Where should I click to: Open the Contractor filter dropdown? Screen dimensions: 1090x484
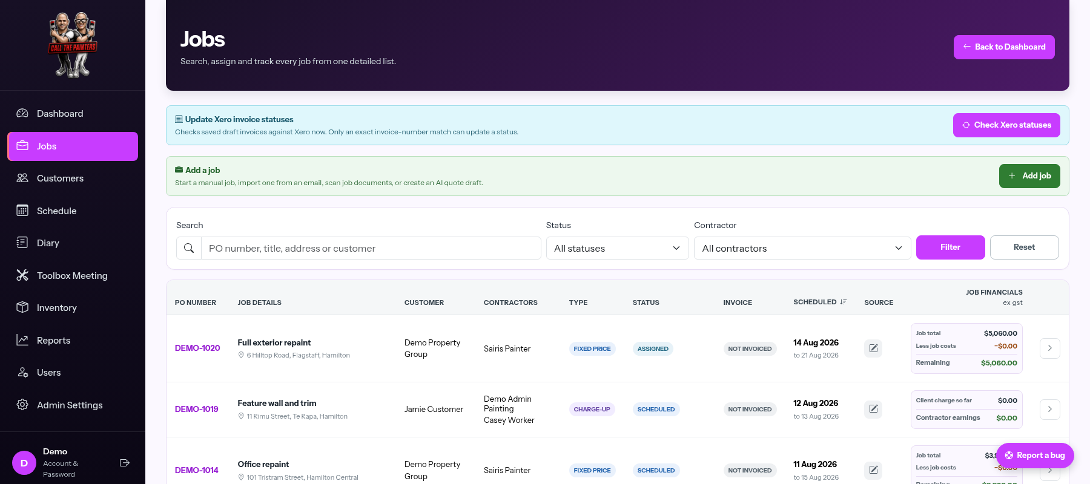pos(802,248)
